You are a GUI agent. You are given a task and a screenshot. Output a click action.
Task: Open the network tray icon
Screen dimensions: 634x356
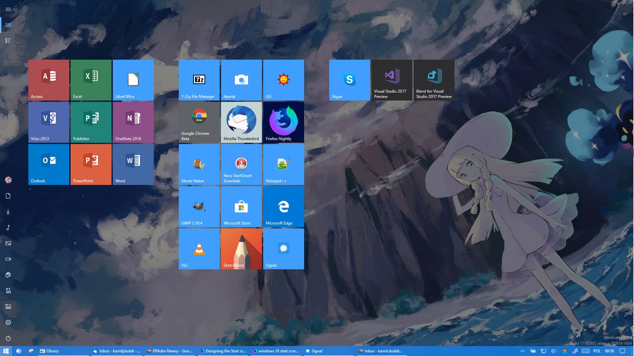pyautogui.click(x=543, y=351)
